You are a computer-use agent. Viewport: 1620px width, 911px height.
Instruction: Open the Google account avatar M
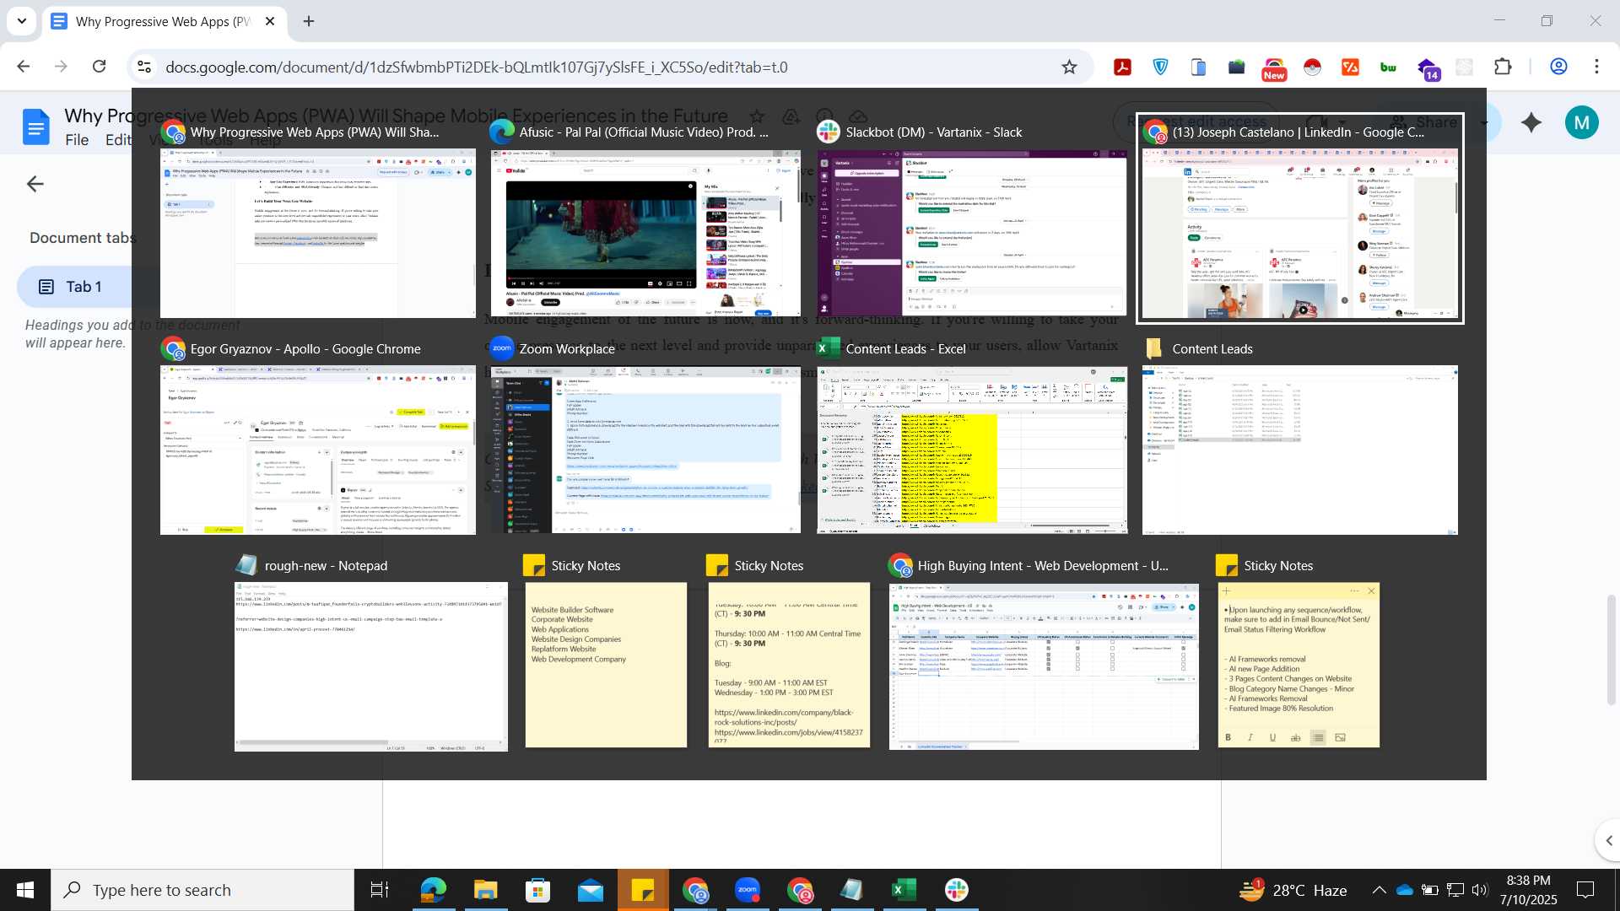coord(1582,122)
